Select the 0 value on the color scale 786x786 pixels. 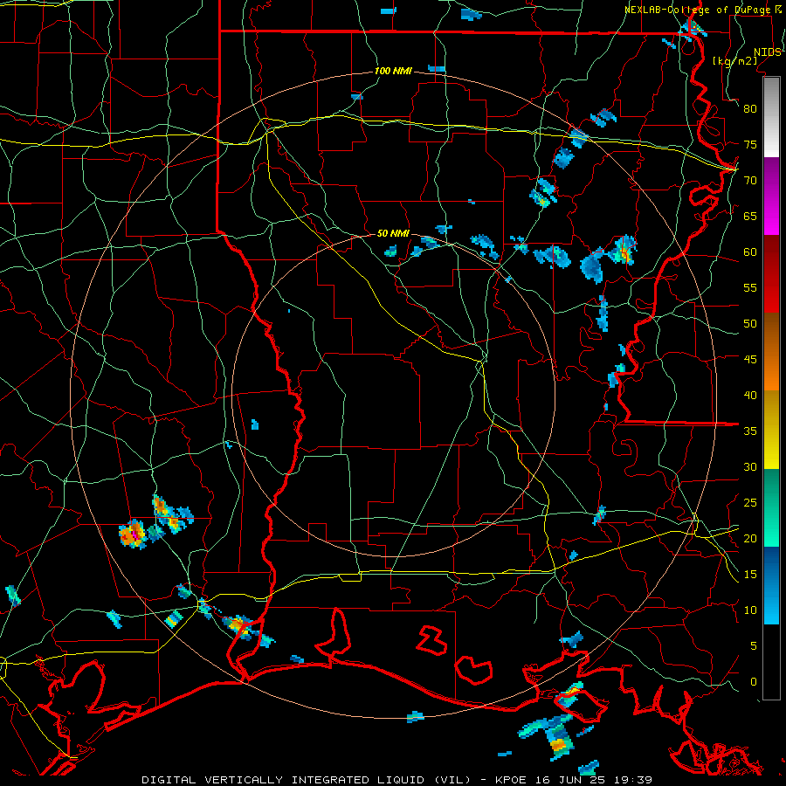[x=754, y=682]
